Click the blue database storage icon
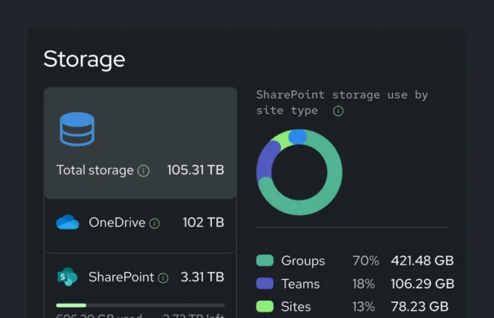The image size is (494, 318). pos(76,129)
